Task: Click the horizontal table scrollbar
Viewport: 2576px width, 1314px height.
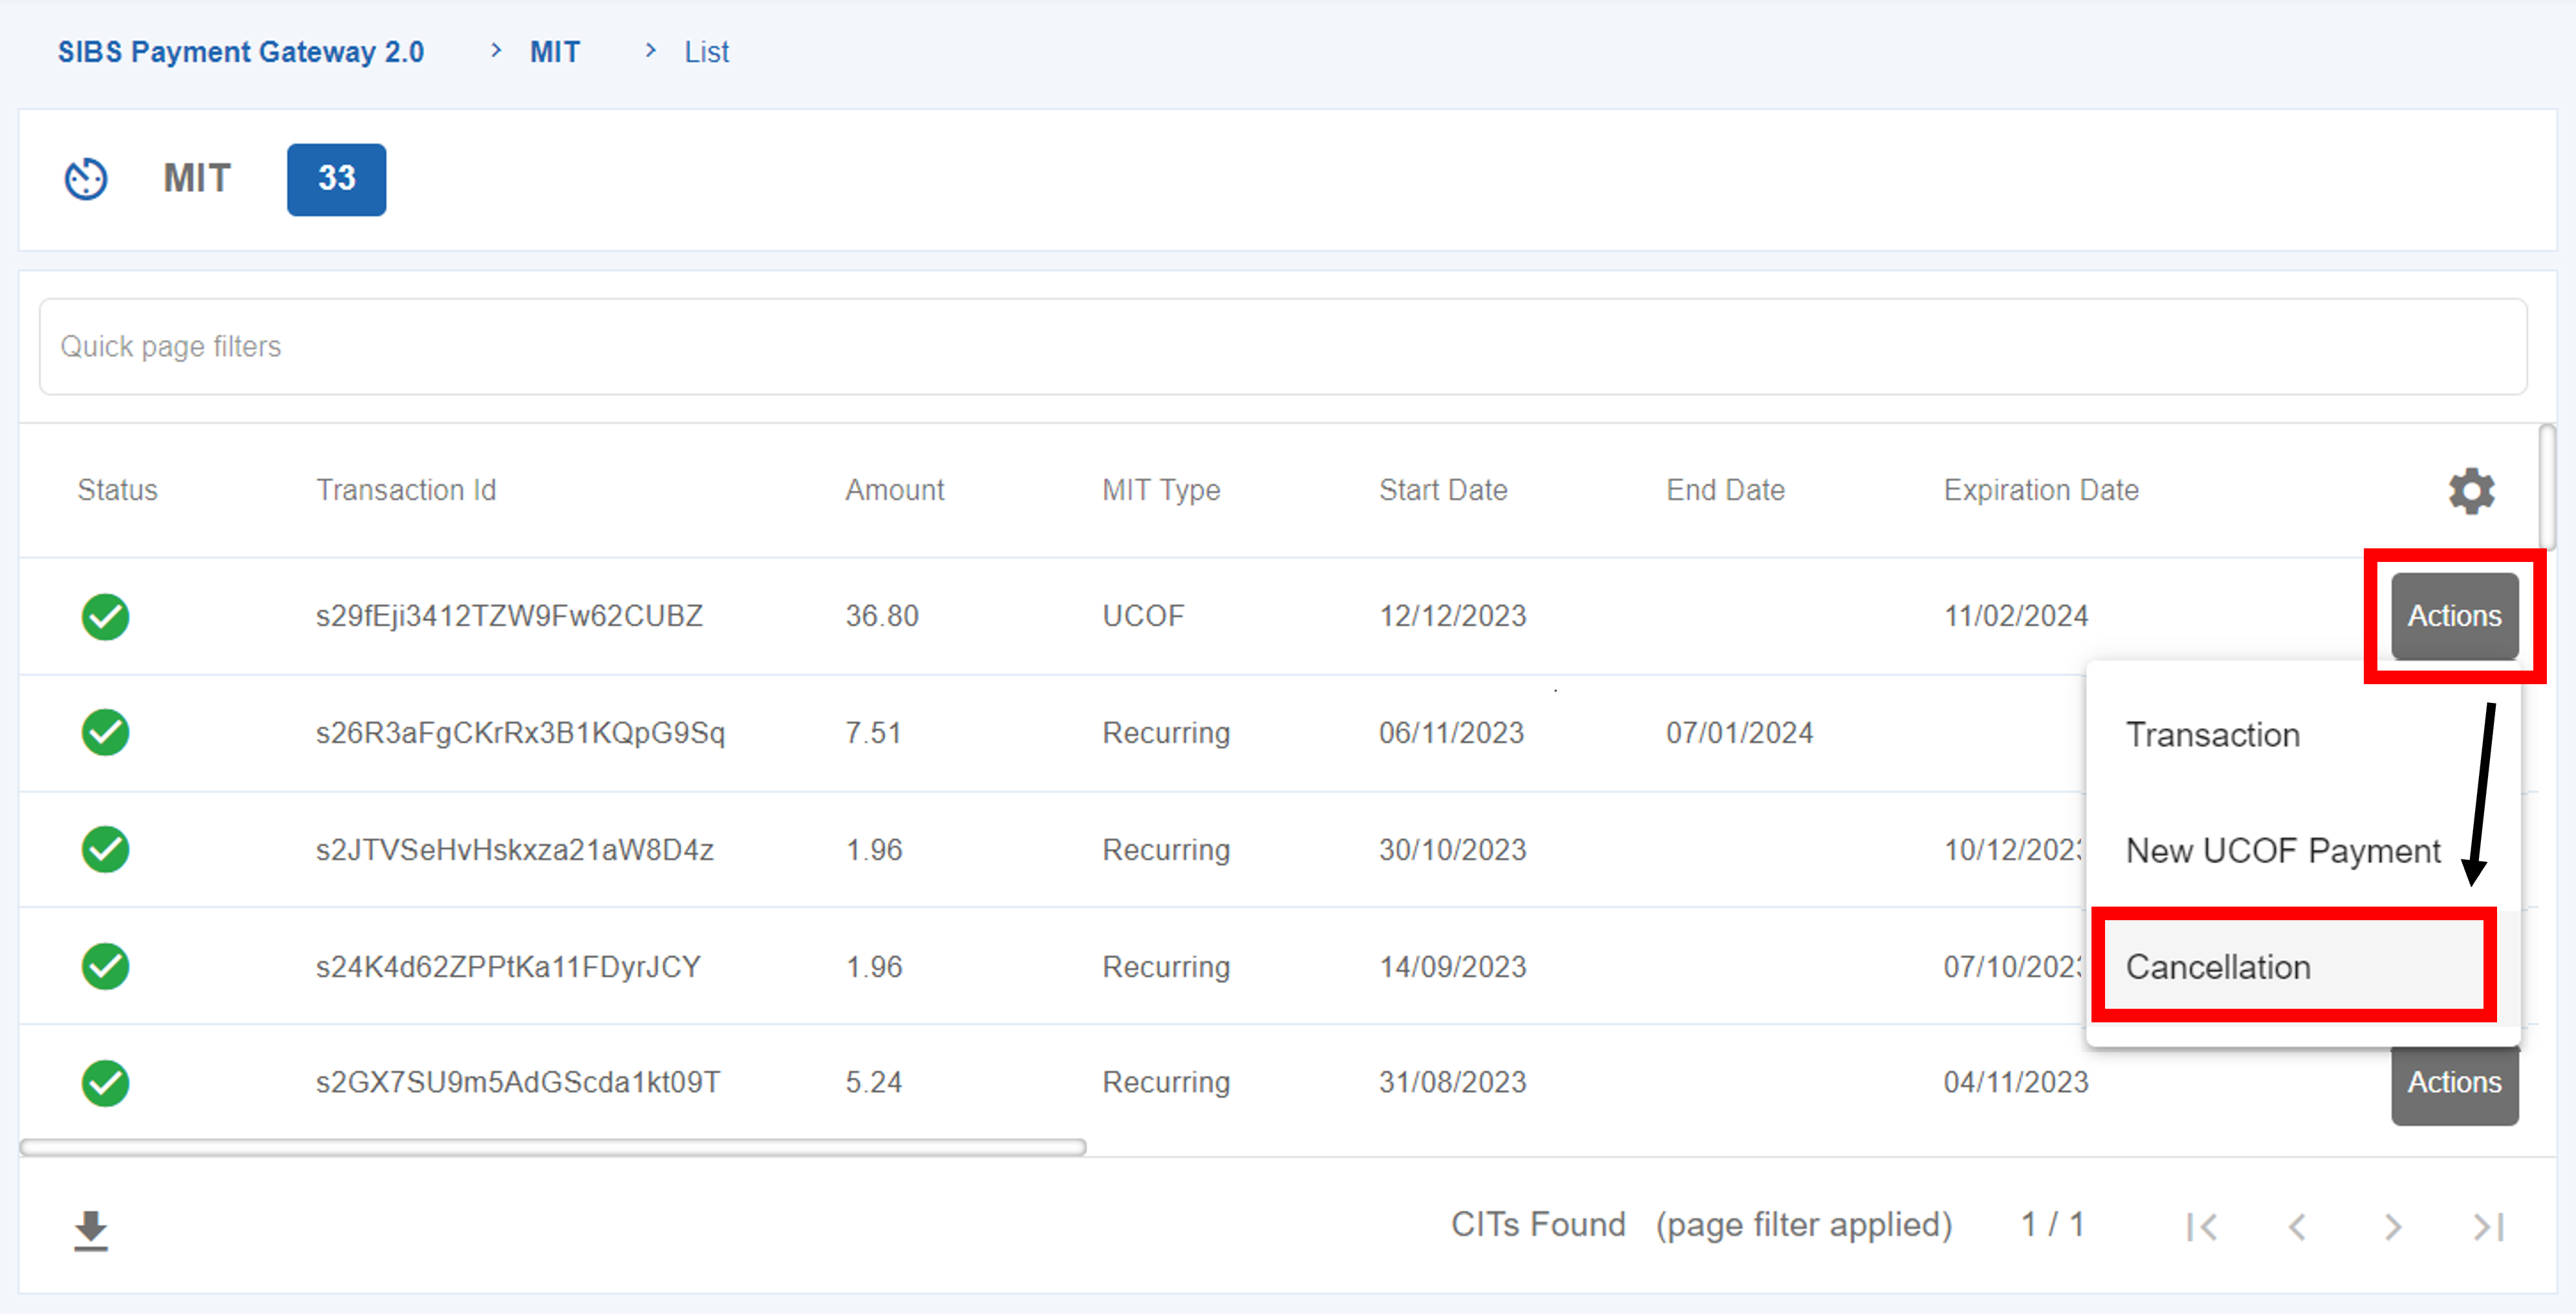Action: pyautogui.click(x=552, y=1147)
